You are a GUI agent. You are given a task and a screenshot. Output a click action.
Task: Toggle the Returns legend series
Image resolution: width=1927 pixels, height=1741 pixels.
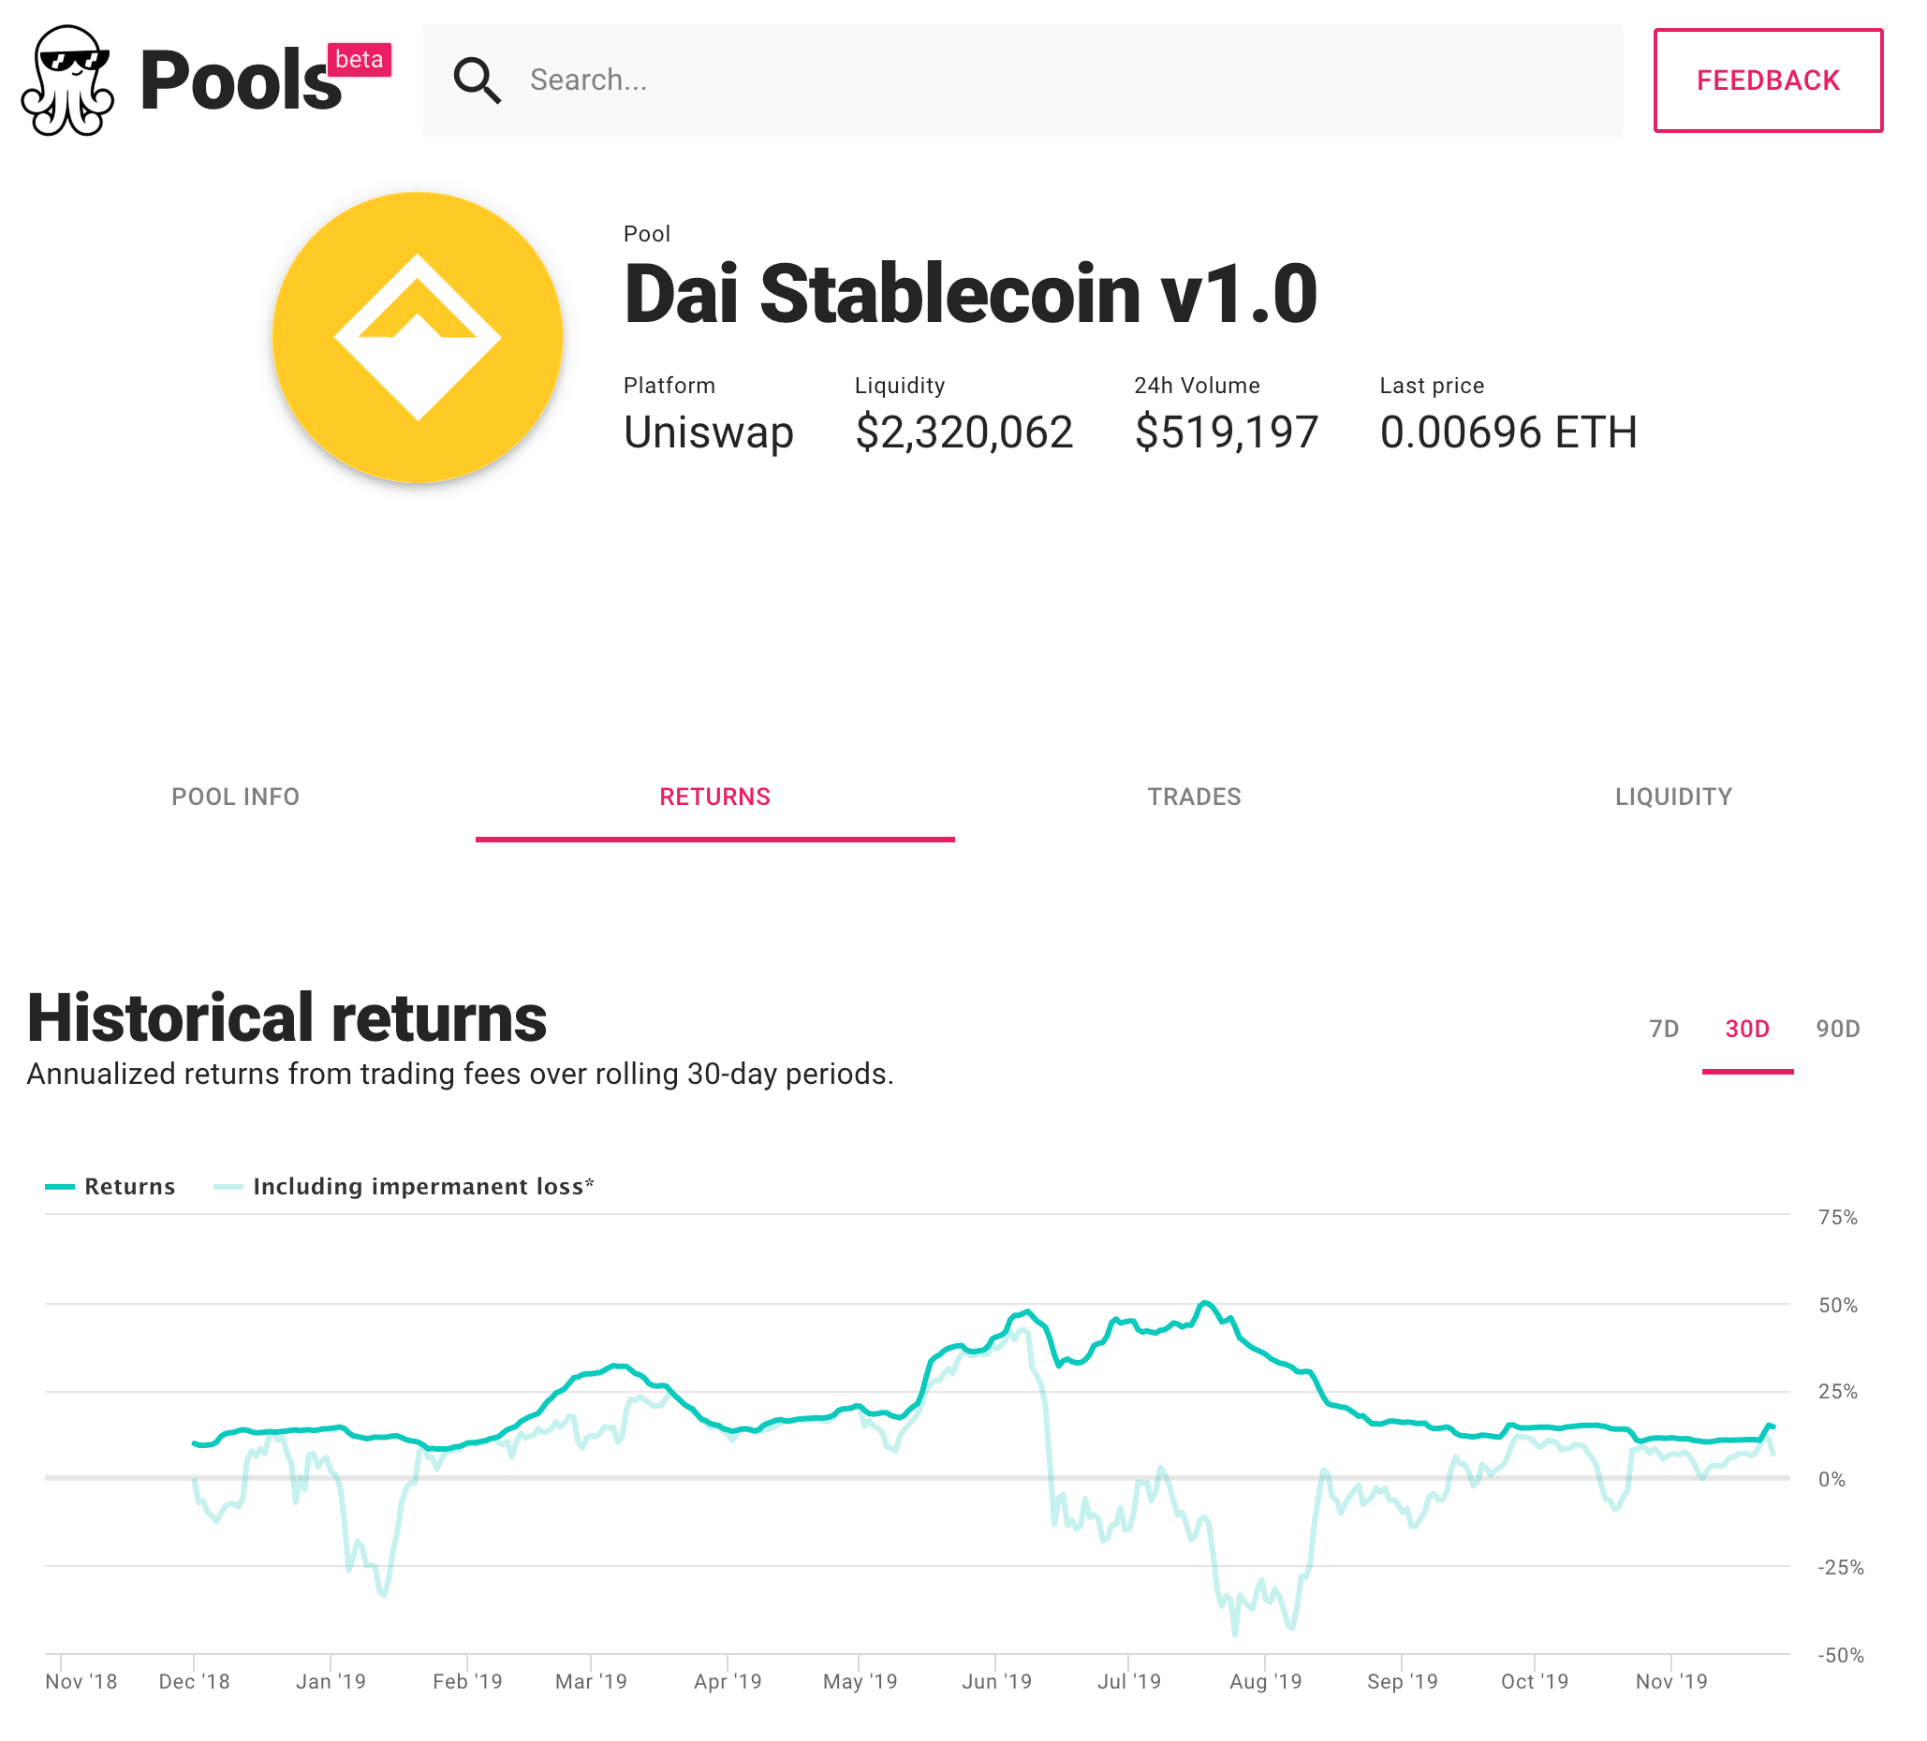point(130,1187)
